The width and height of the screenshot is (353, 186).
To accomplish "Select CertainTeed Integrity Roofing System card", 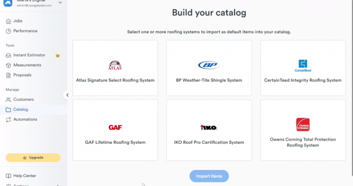I will click(x=303, y=68).
